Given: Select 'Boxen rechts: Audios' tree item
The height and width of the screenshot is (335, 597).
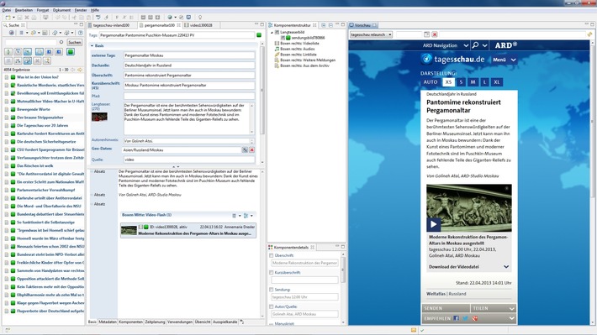Looking at the screenshot, I should click(298, 49).
